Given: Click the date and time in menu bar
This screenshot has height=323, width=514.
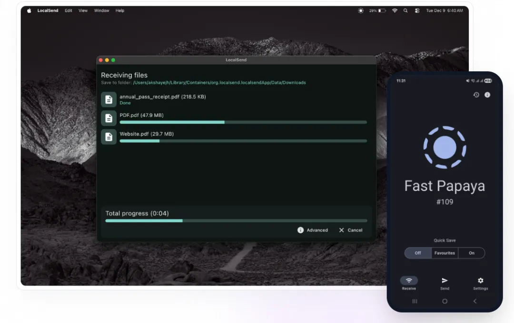Looking at the screenshot, I should [445, 10].
